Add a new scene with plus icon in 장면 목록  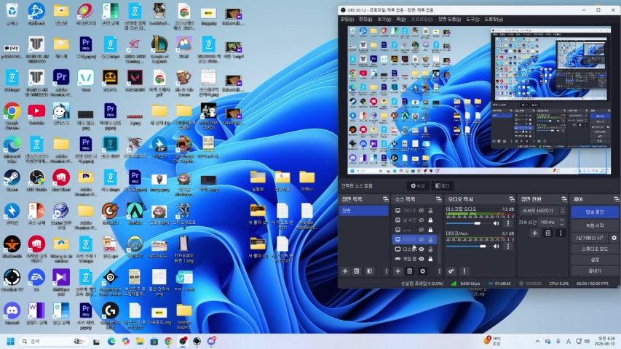point(345,271)
